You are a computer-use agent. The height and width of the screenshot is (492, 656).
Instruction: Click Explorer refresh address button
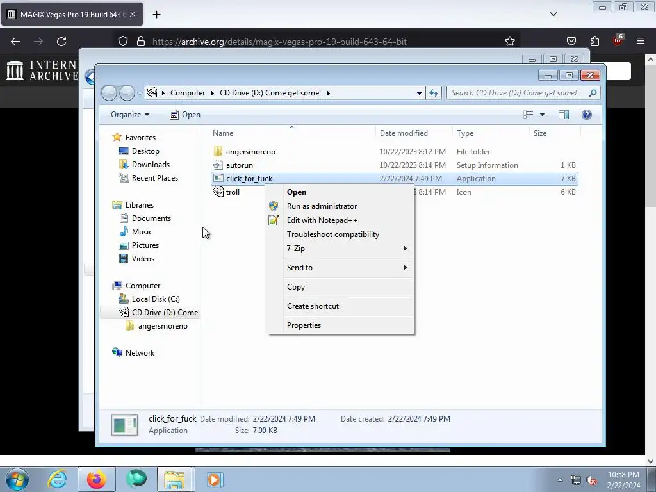pos(434,93)
